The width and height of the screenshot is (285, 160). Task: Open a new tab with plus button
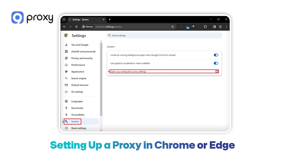pos(110,19)
